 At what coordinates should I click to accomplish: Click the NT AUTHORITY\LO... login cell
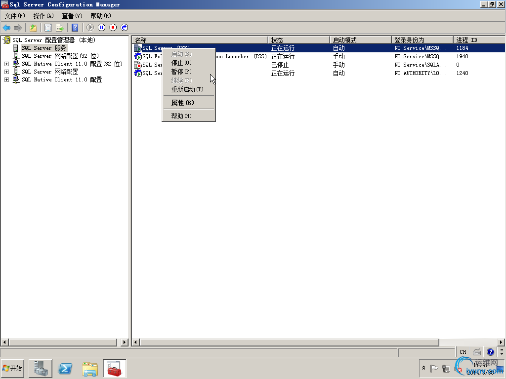(421, 73)
